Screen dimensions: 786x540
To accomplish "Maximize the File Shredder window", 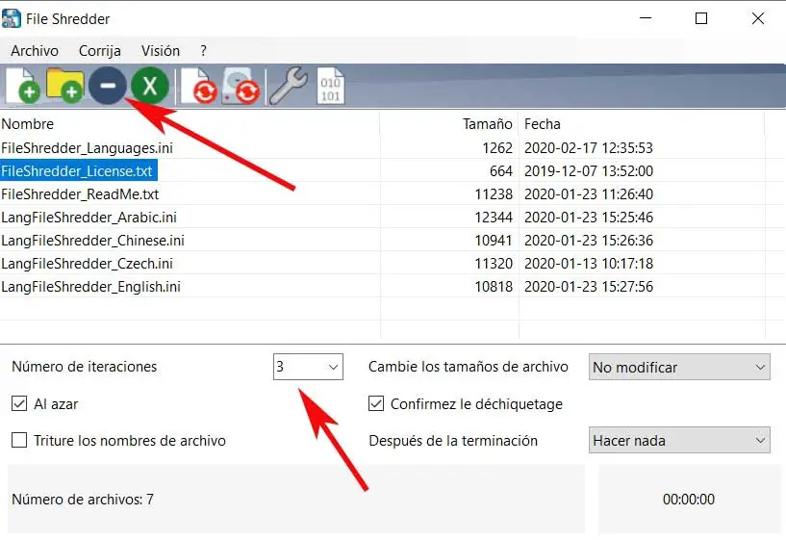I will (x=701, y=18).
